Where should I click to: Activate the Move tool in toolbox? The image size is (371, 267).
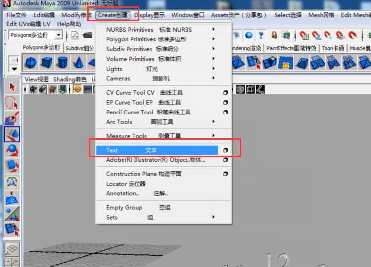click(x=12, y=134)
